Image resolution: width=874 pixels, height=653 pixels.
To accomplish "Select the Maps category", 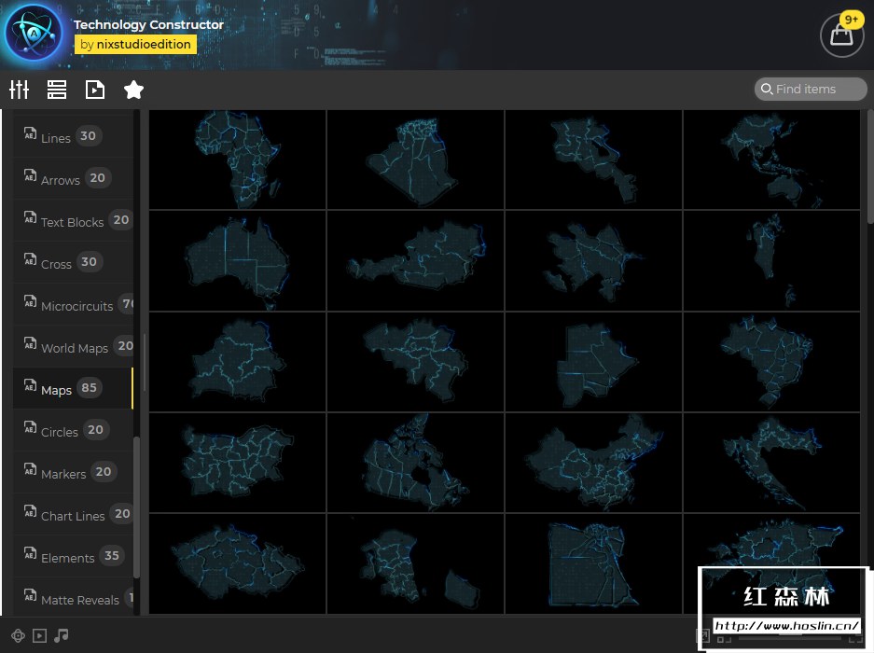I will pos(73,388).
